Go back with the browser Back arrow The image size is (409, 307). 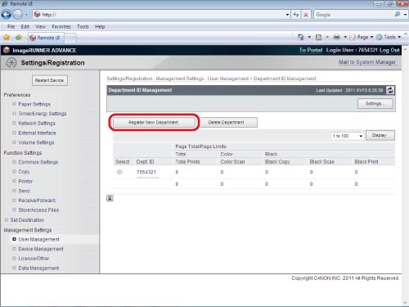point(7,15)
